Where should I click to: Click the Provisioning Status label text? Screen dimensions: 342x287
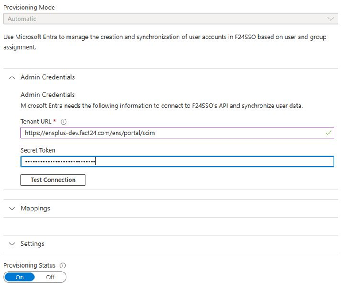point(29,265)
